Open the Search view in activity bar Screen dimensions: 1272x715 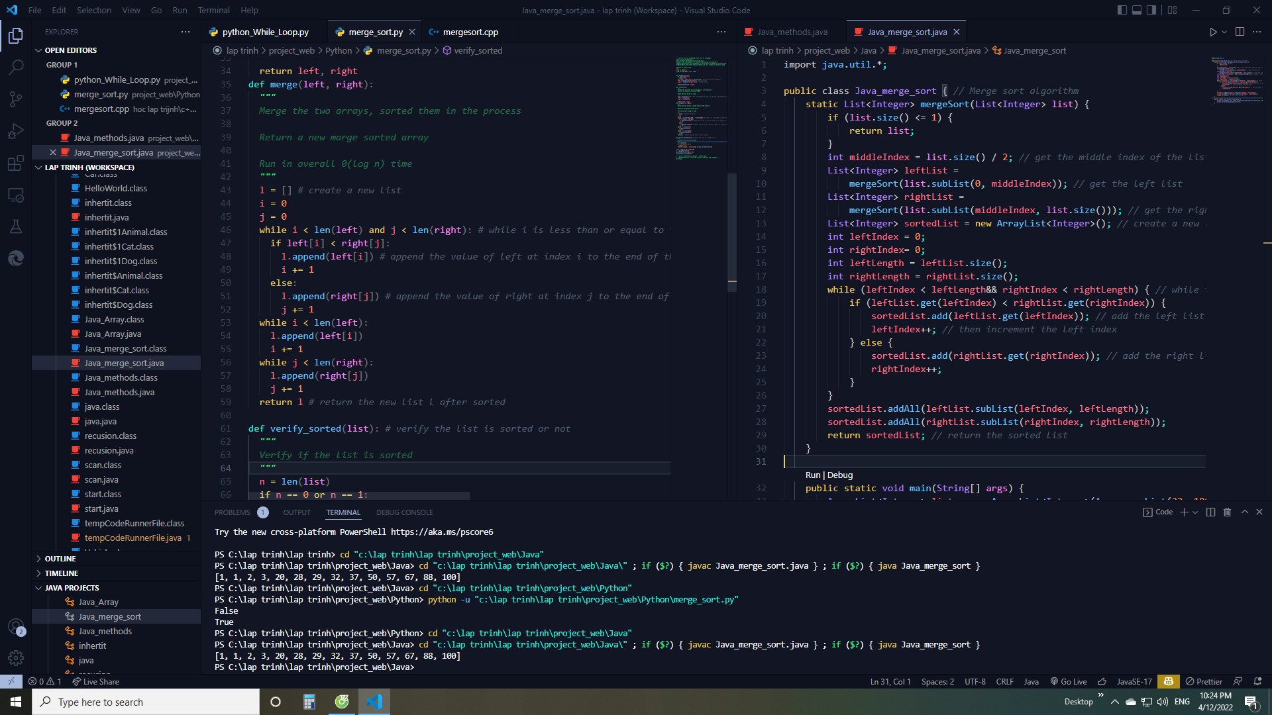pyautogui.click(x=16, y=67)
